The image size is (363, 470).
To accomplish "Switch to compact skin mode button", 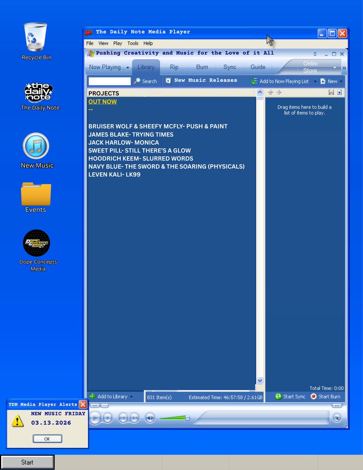I will tap(337, 417).
